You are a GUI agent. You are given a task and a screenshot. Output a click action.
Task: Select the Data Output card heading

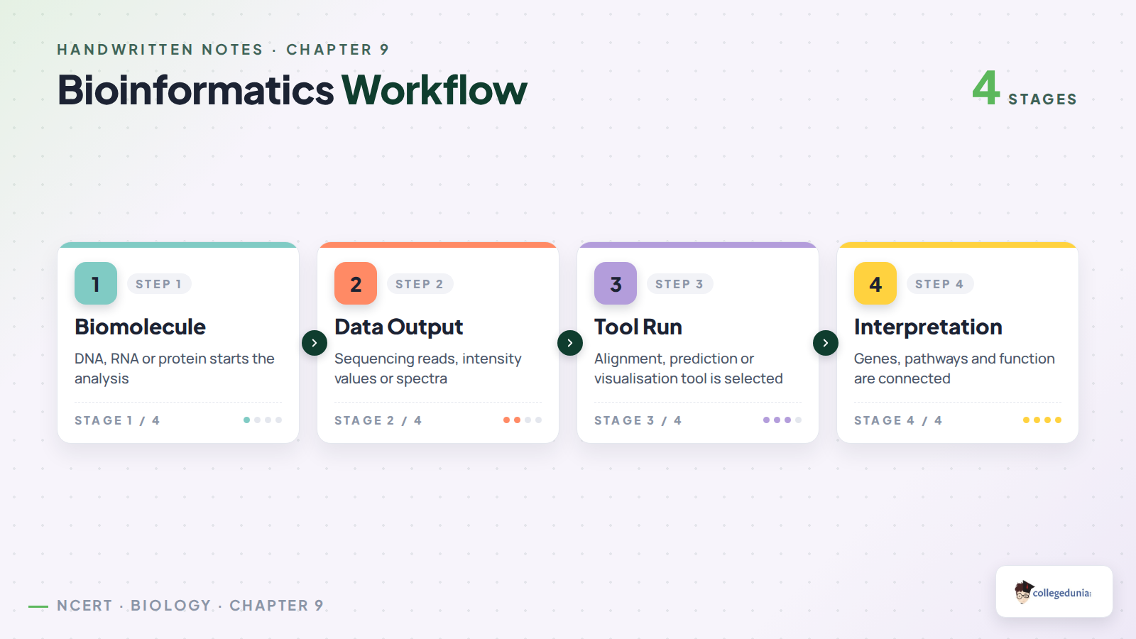[x=398, y=327]
